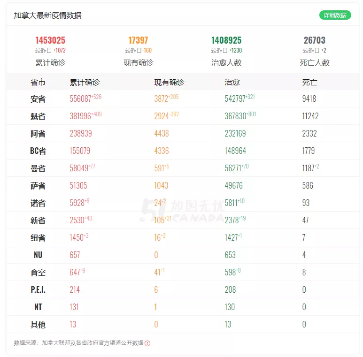
Task: Click 安省 recovered value 542797
Action: (235, 99)
